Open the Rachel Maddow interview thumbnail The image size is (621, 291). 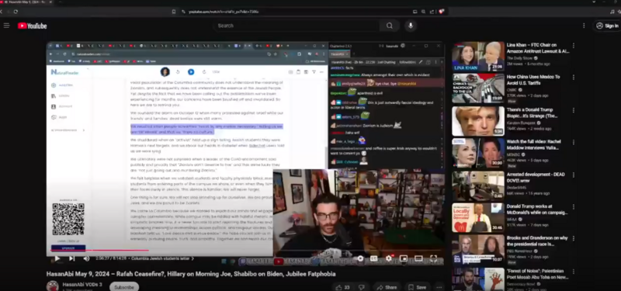pos(478,153)
